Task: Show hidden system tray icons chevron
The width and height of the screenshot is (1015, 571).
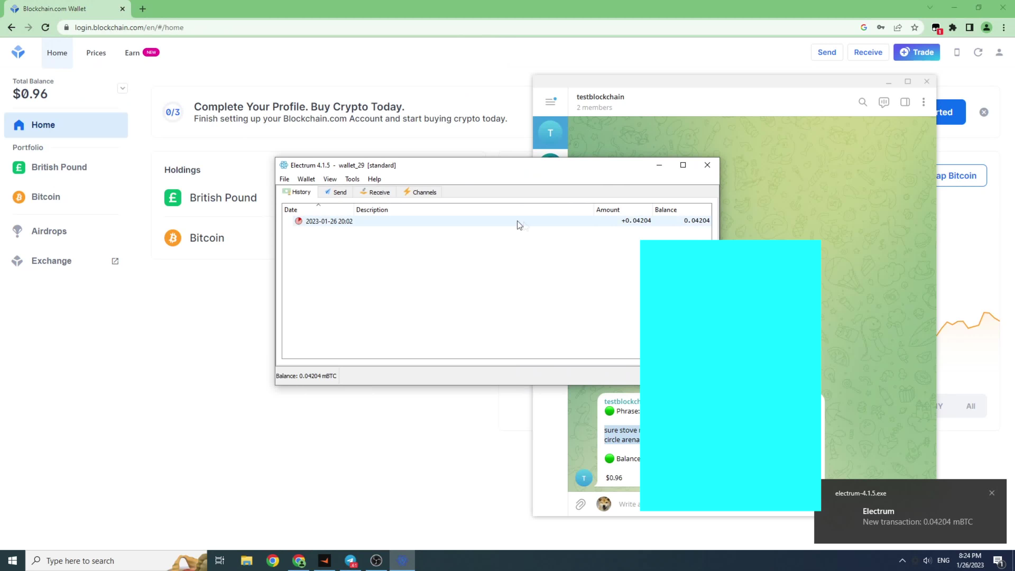Action: click(x=902, y=560)
